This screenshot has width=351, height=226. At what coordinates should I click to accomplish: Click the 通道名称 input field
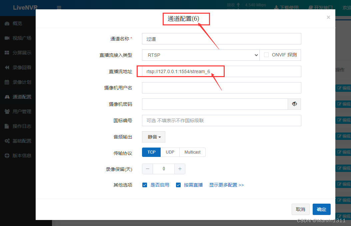point(221,39)
